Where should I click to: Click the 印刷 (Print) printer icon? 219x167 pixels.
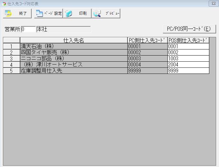(x=68, y=13)
